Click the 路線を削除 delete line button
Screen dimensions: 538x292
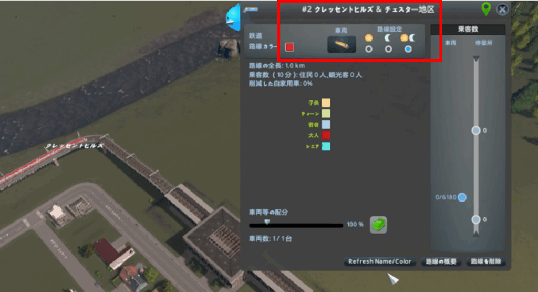click(x=486, y=261)
